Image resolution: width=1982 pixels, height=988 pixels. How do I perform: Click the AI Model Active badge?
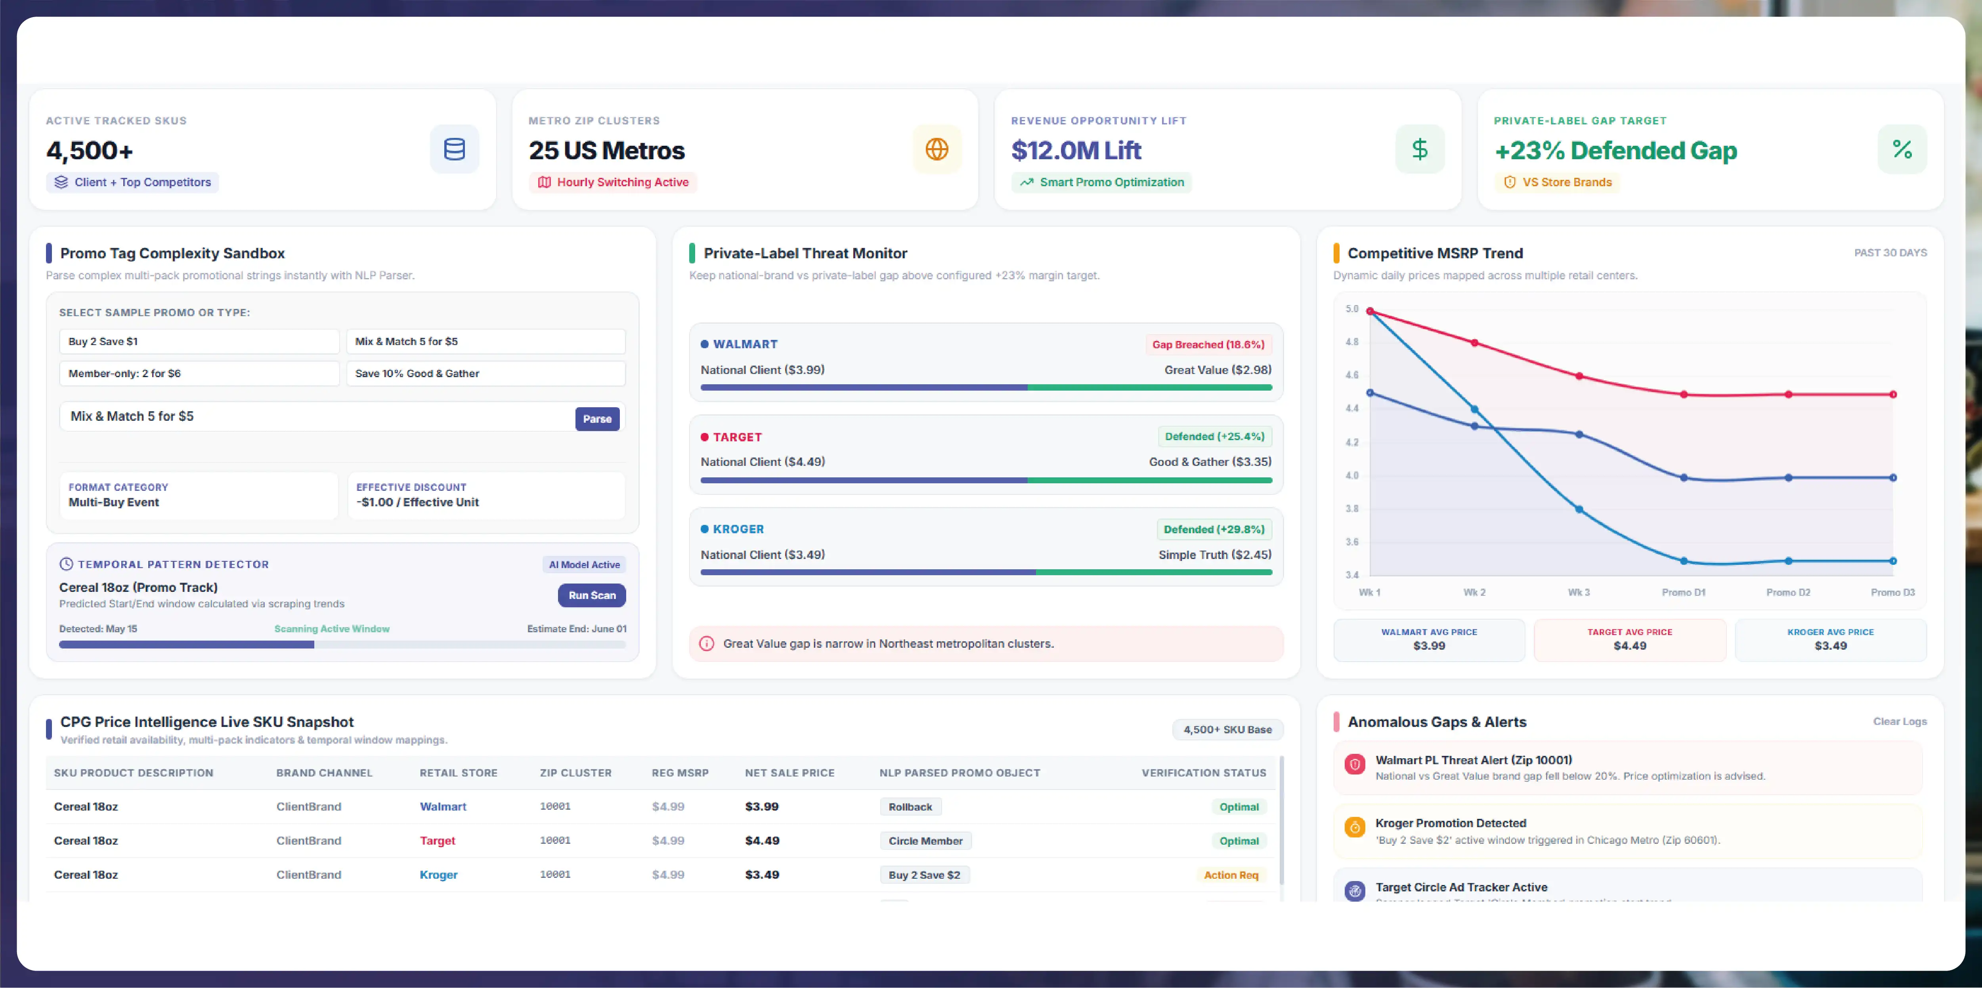pos(584,565)
